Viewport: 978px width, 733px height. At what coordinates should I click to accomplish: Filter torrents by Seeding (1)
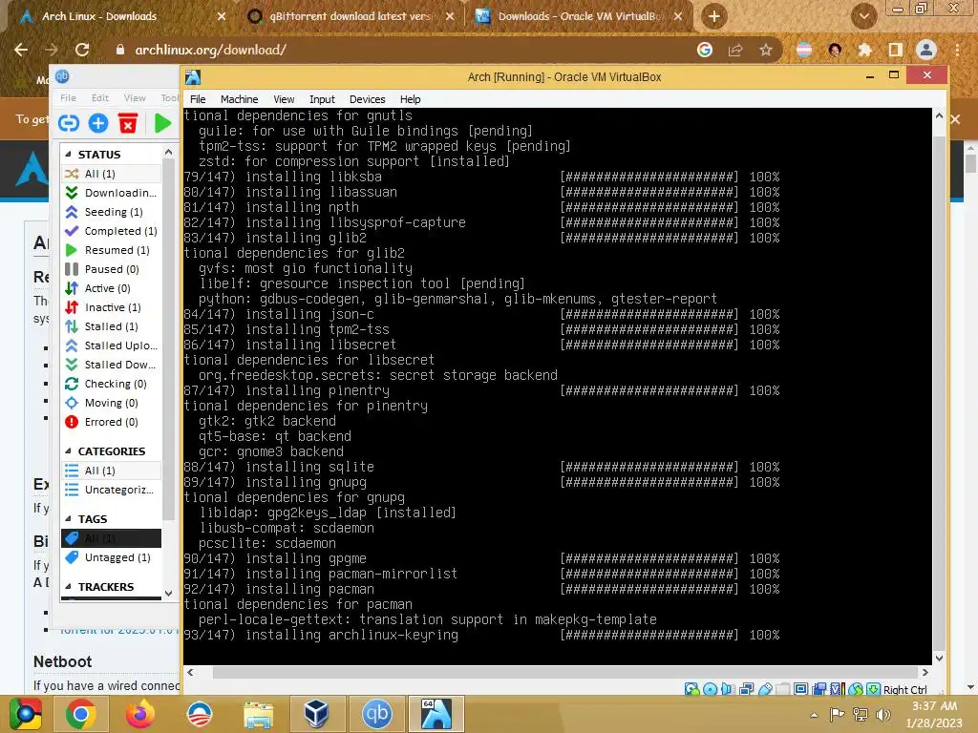point(113,212)
